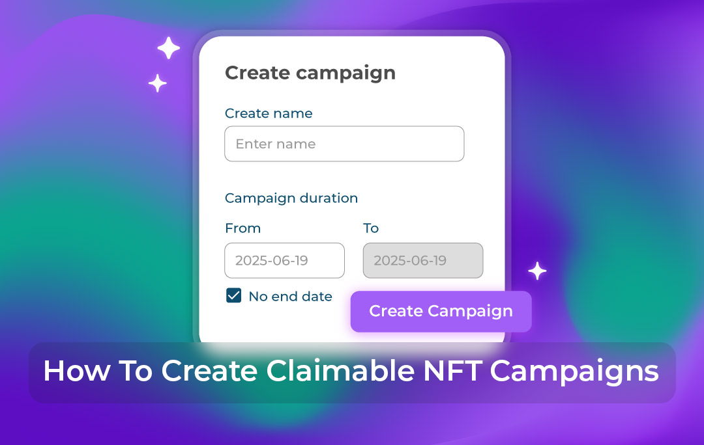Click the Campaign duration section label

291,198
